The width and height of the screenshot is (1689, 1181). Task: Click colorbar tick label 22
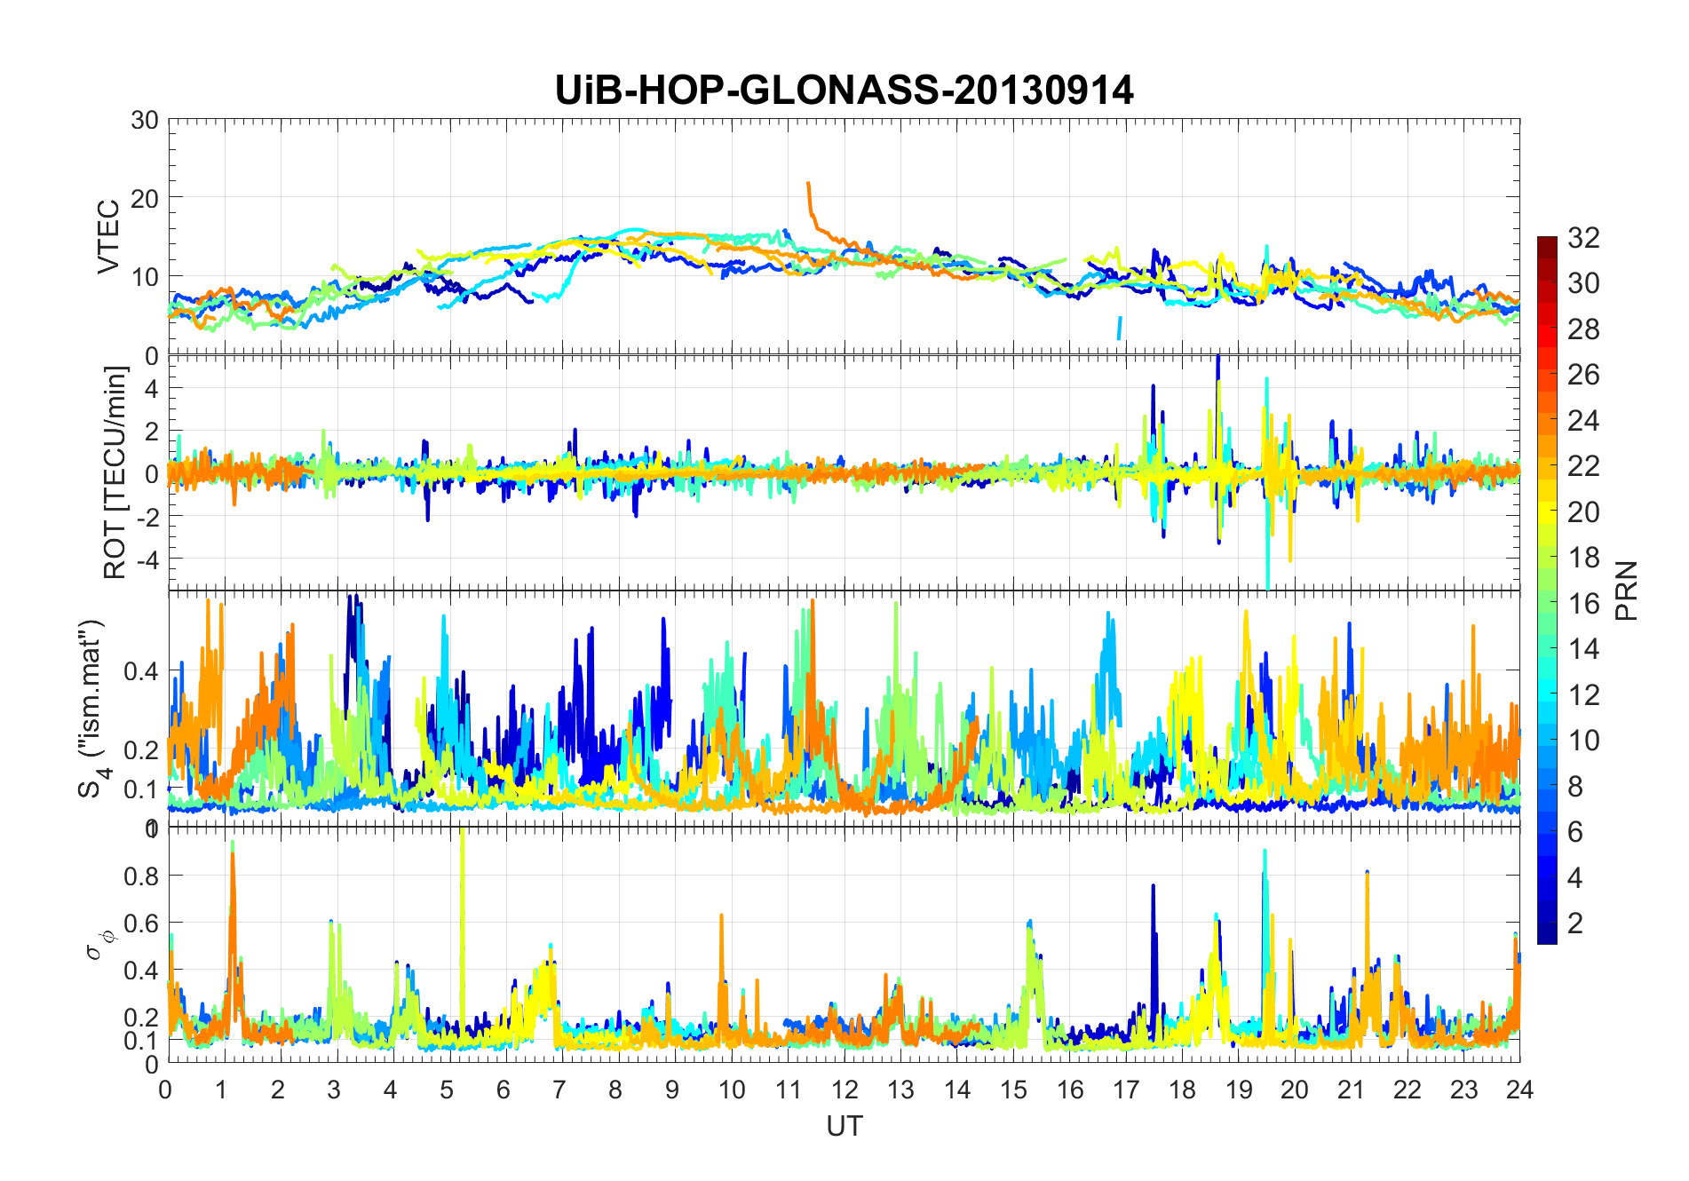pyautogui.click(x=1583, y=466)
